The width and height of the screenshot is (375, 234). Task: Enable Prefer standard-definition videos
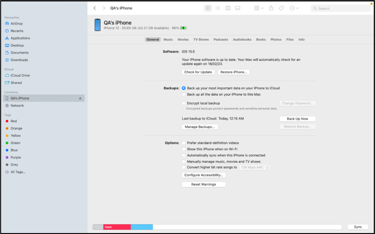[184, 142]
